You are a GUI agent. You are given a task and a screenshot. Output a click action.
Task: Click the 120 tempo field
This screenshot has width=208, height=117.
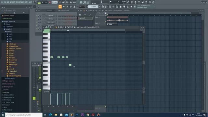point(54,2)
